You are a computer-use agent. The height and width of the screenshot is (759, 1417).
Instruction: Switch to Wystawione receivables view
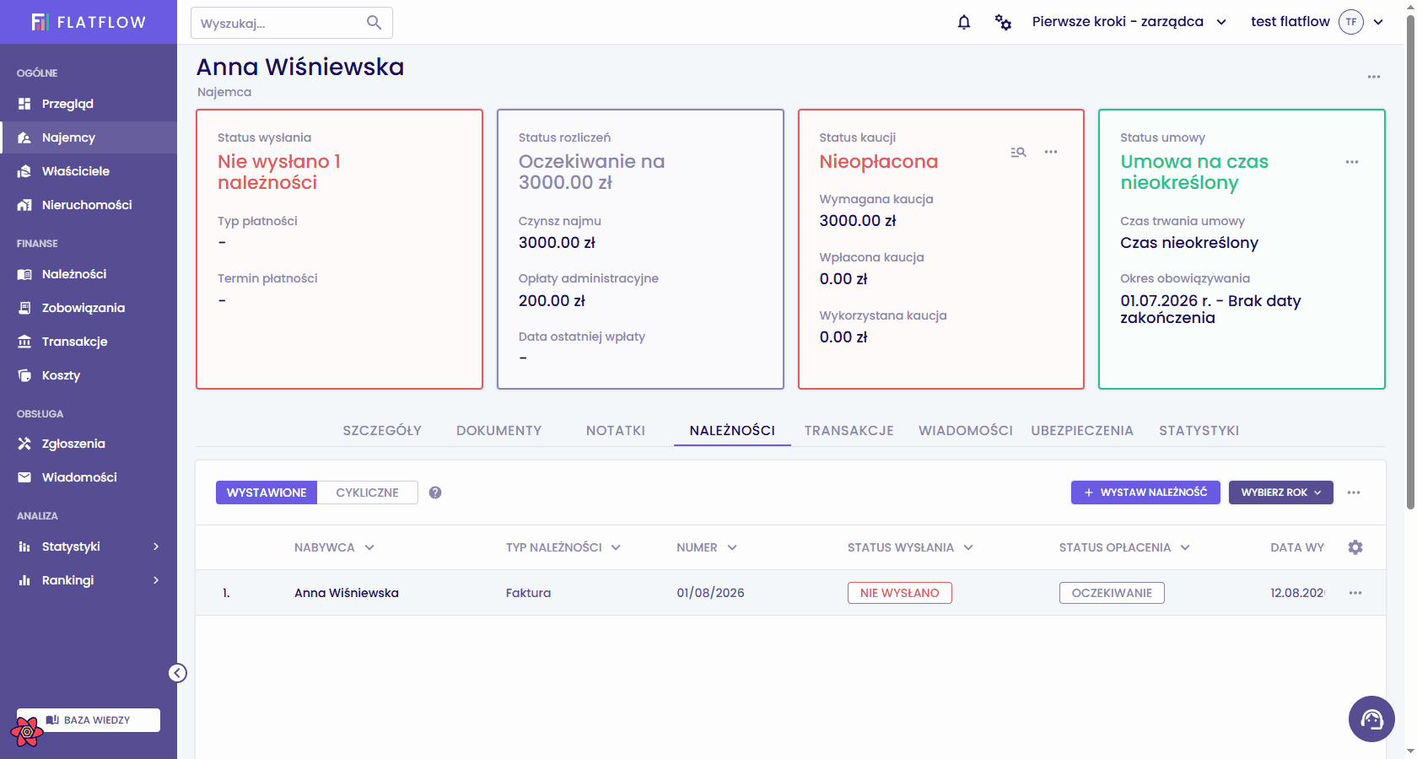[267, 493]
